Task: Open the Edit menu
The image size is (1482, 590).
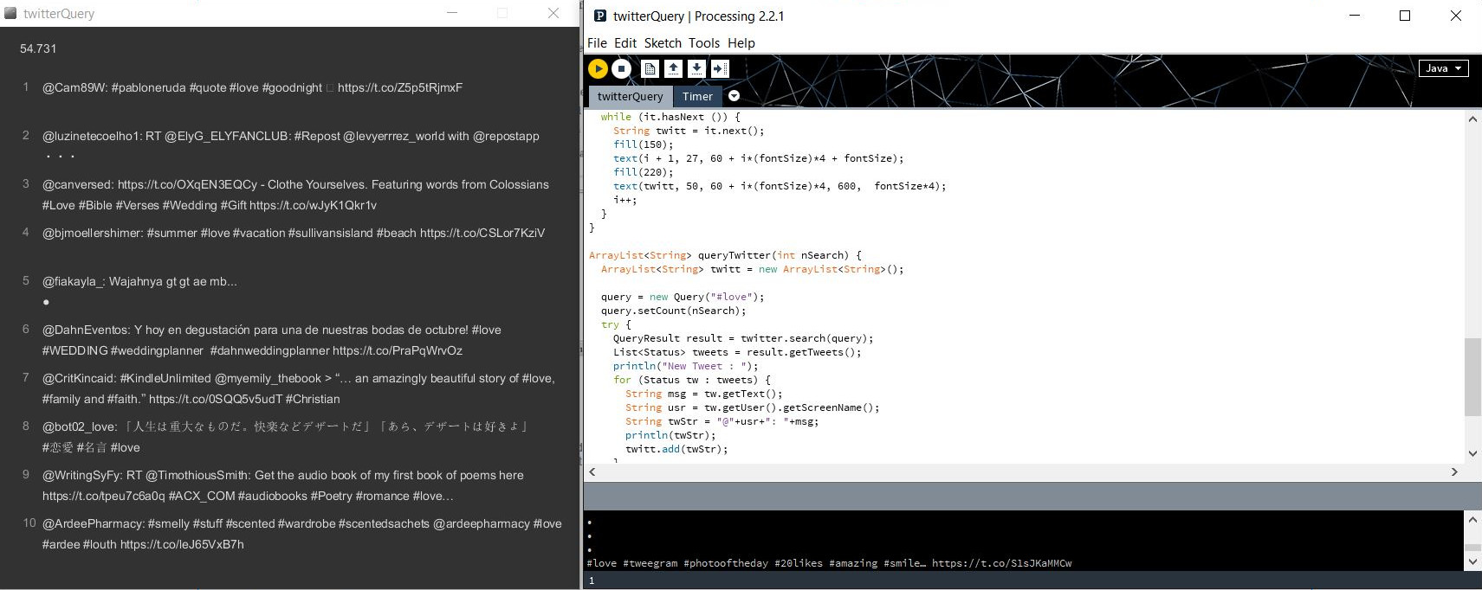Action: 625,43
